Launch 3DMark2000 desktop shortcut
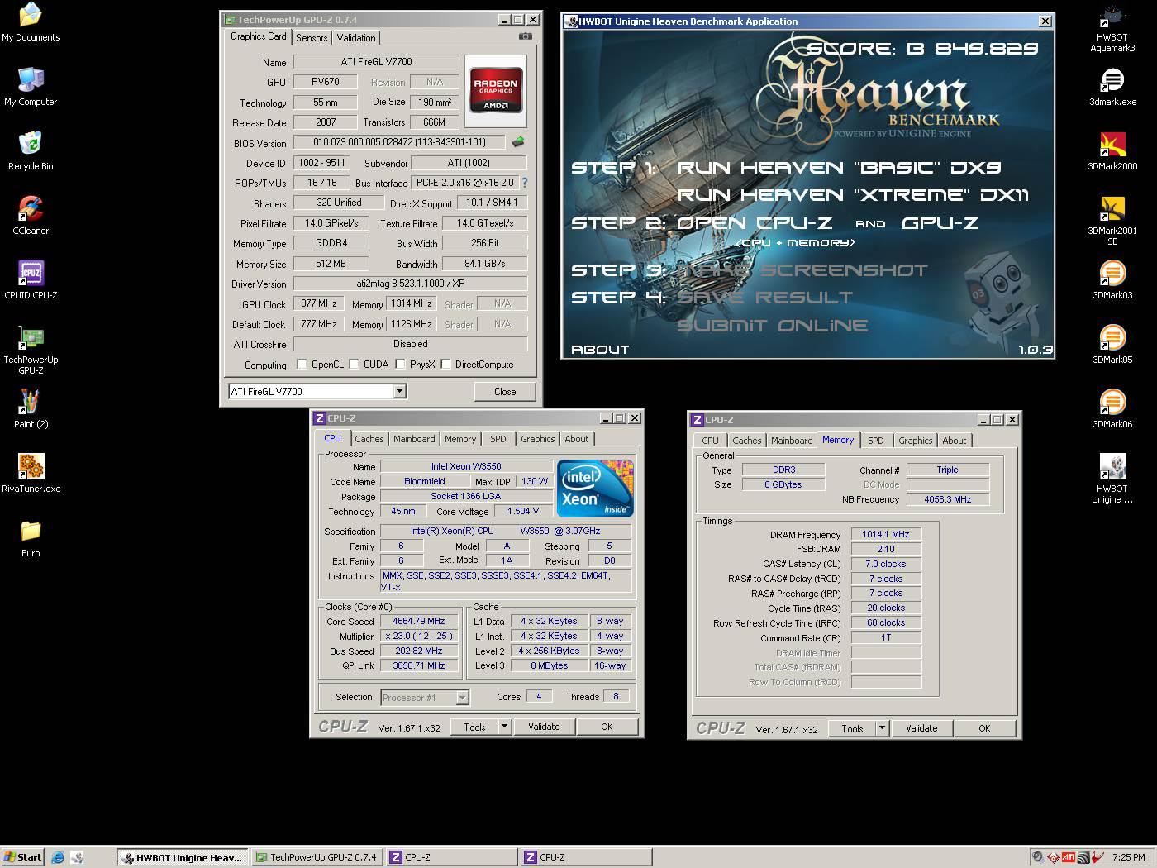 click(x=1112, y=151)
